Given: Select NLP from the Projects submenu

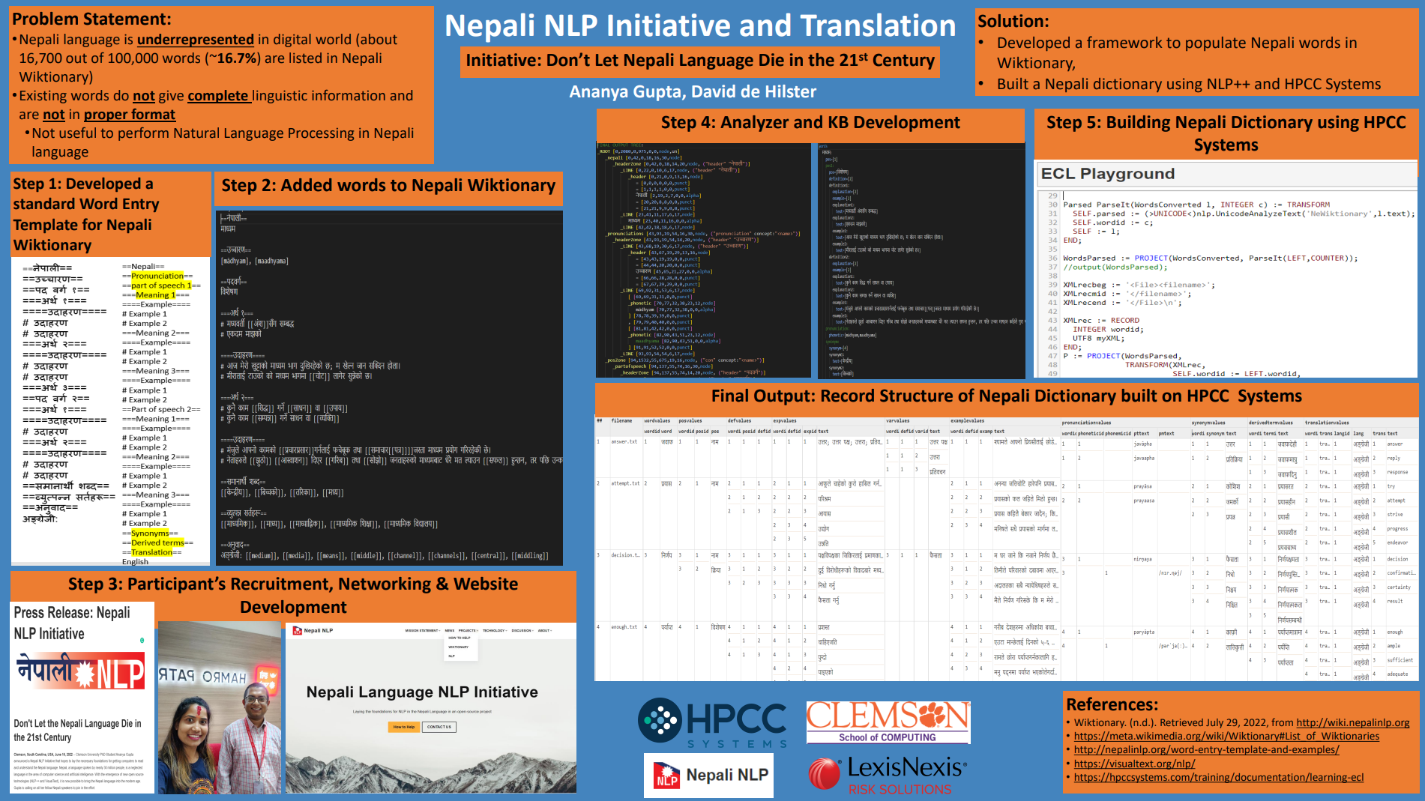Looking at the screenshot, I should [x=451, y=656].
